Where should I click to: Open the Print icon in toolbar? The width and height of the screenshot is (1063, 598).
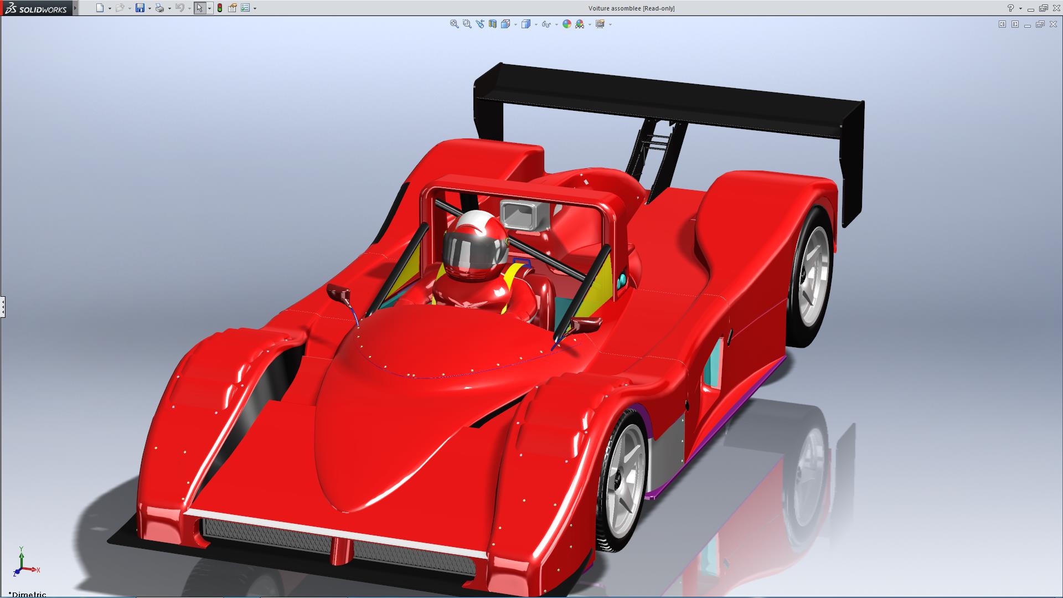pos(159,8)
